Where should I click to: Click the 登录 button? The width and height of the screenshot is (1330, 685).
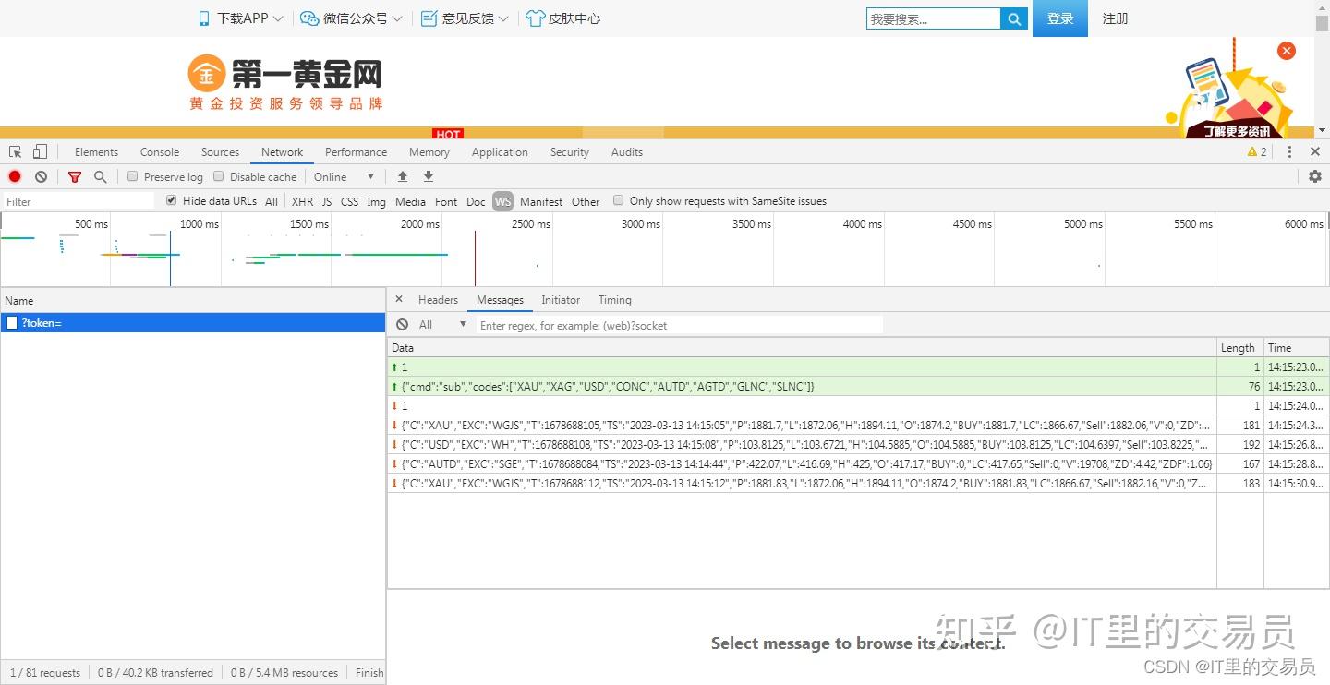pos(1059,18)
